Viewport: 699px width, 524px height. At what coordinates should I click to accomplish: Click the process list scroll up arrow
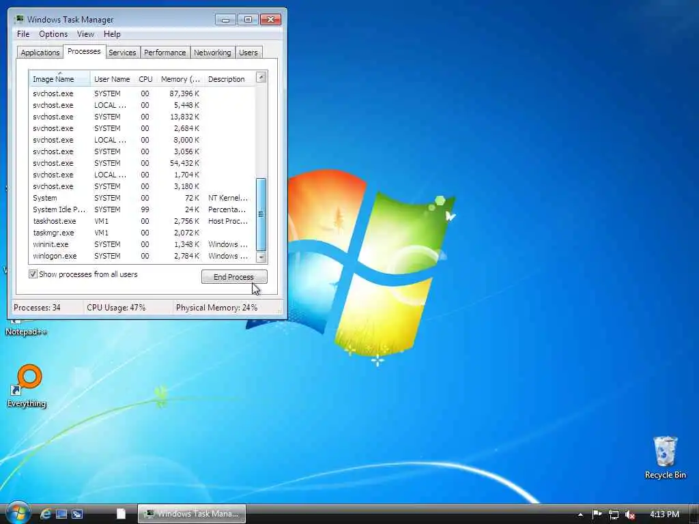point(261,78)
